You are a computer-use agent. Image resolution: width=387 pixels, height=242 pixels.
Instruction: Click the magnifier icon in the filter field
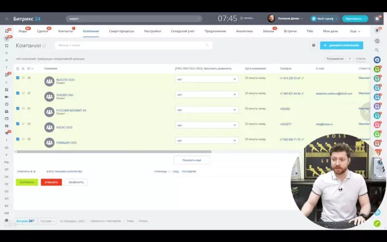[207, 45]
